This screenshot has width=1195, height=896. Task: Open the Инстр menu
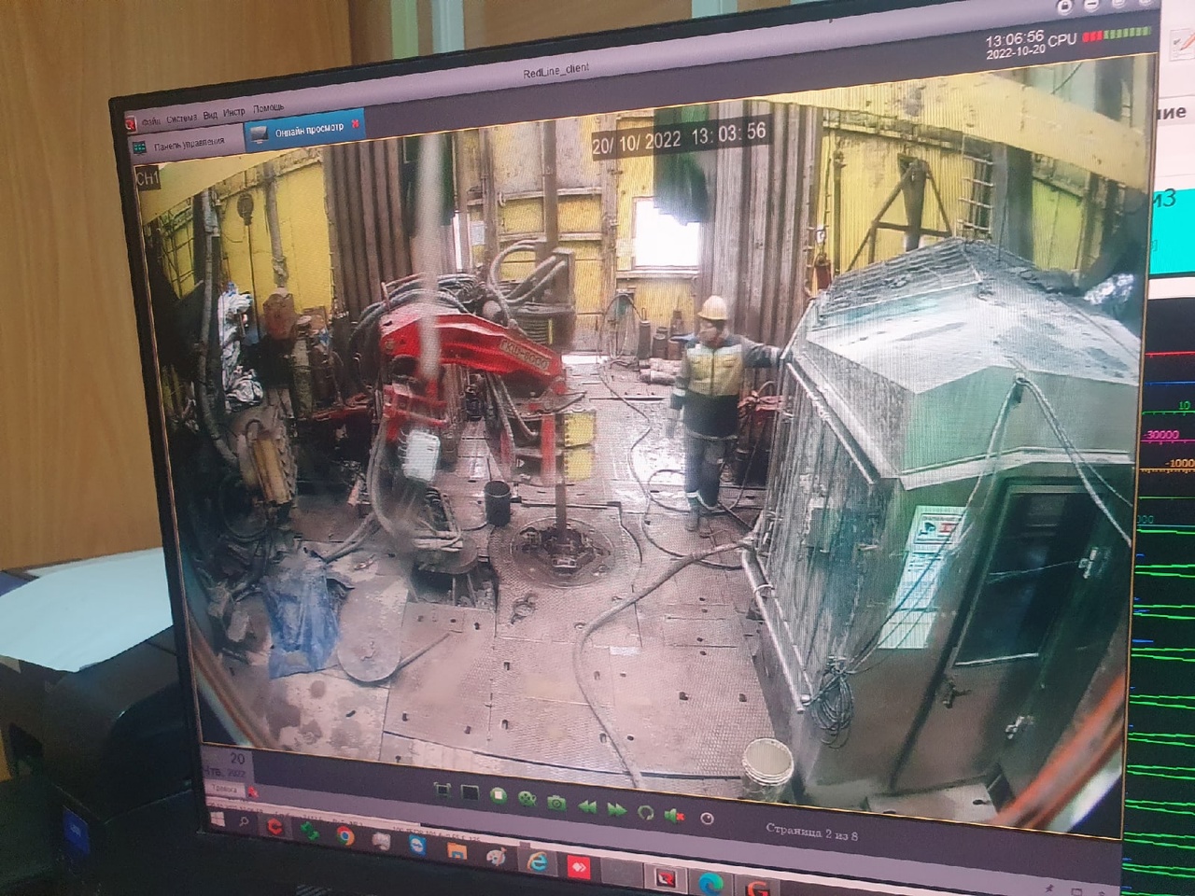pos(234,114)
